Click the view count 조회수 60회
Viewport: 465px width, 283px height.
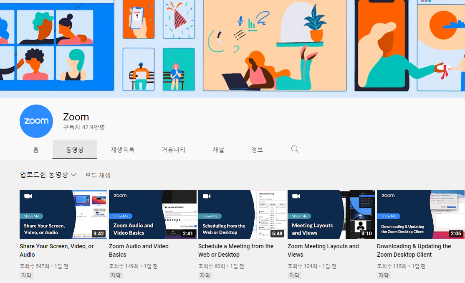click(212, 266)
